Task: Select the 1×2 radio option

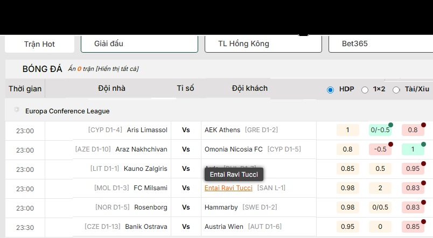Action: pyautogui.click(x=365, y=90)
